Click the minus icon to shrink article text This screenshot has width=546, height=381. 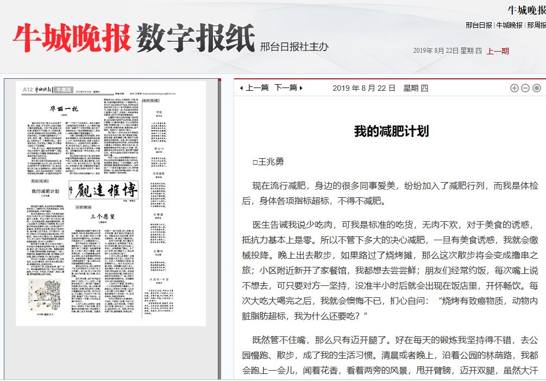tap(525, 88)
